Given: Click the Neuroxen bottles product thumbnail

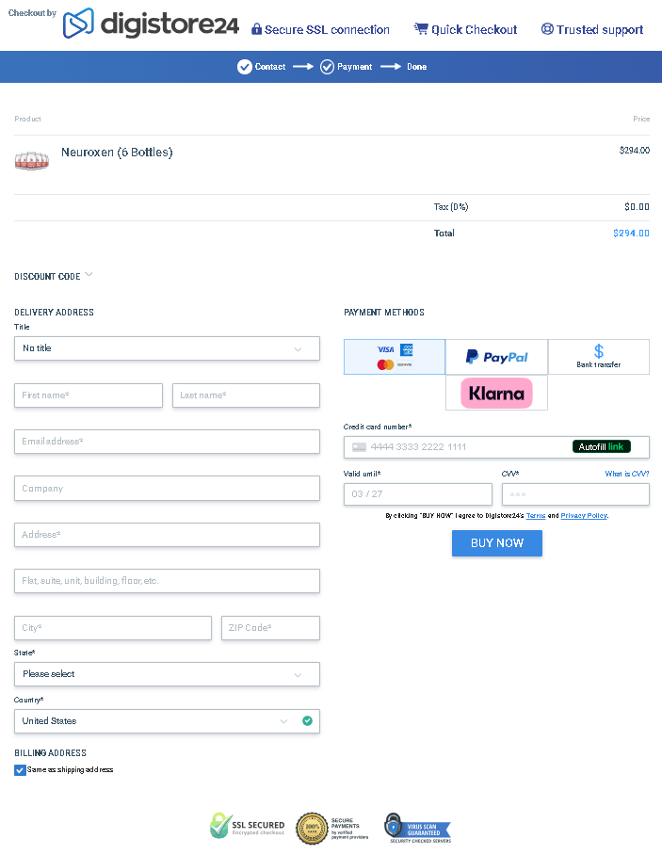Looking at the screenshot, I should 32,160.
